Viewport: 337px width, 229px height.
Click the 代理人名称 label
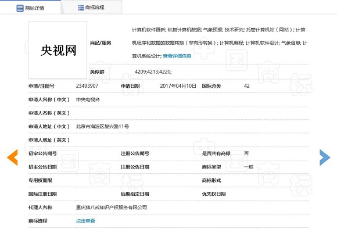(x=40, y=207)
